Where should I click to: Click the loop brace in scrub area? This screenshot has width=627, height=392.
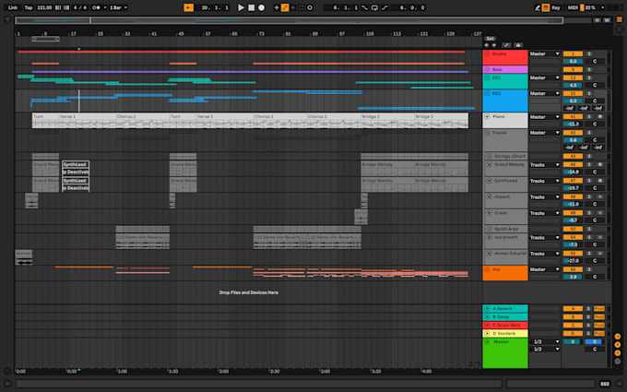[45, 39]
